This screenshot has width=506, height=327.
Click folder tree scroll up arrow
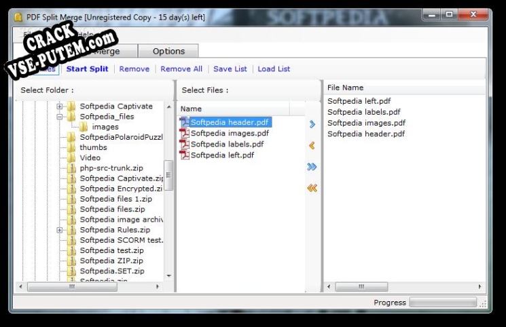[x=168, y=107]
